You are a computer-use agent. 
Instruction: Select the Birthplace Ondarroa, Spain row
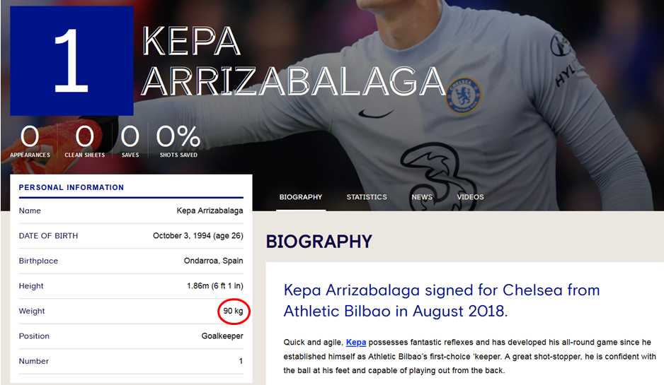131,261
